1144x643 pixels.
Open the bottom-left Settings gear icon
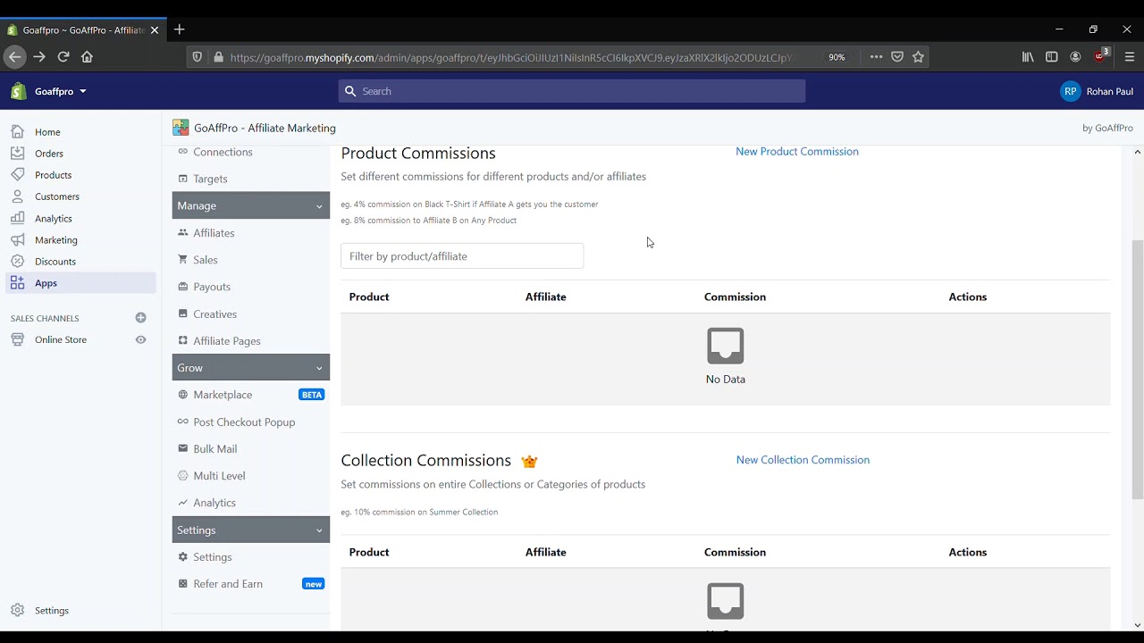[17, 610]
